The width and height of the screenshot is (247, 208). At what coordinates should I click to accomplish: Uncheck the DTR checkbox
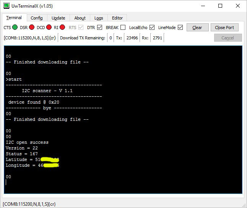(99, 28)
